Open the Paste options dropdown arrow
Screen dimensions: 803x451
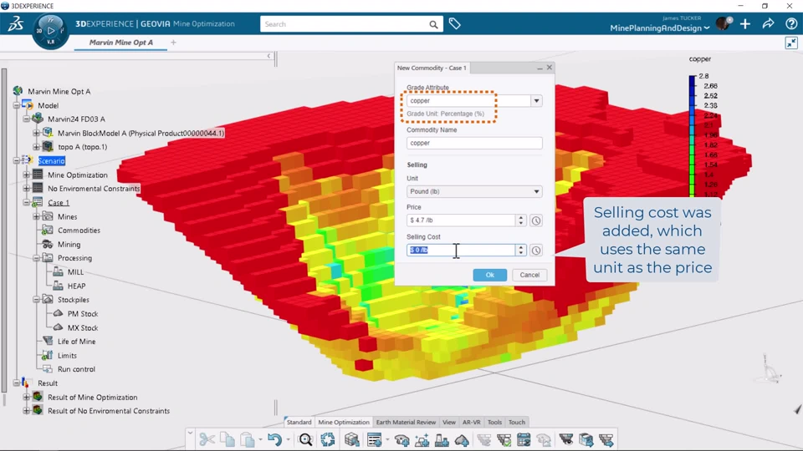click(260, 439)
